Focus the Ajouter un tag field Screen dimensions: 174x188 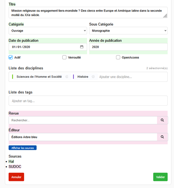(88, 101)
